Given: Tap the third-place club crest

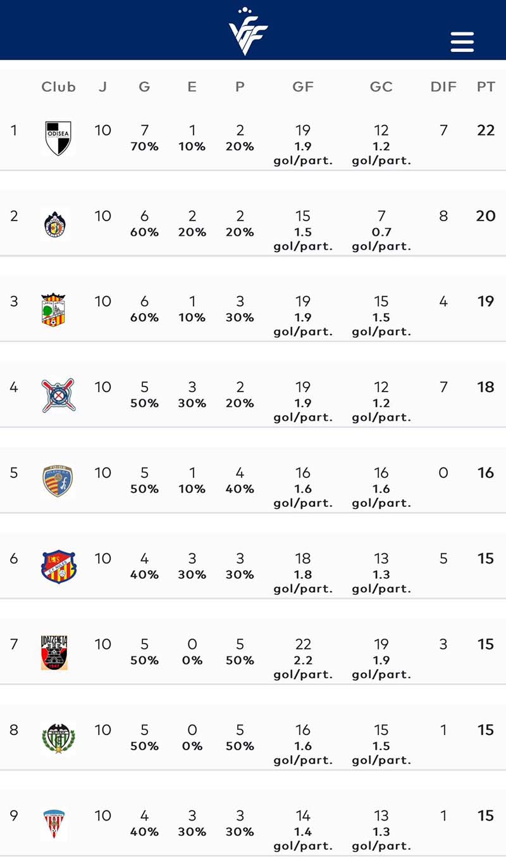Looking at the screenshot, I should pyautogui.click(x=54, y=310).
